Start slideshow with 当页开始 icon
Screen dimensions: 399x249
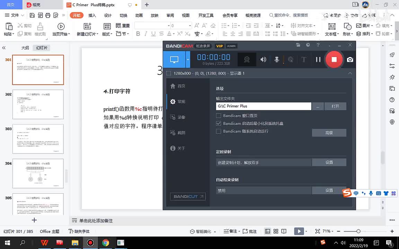[61, 26]
